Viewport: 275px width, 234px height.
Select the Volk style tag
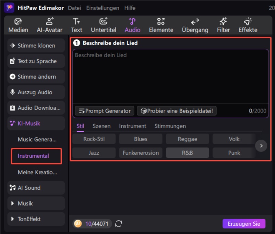click(x=234, y=139)
